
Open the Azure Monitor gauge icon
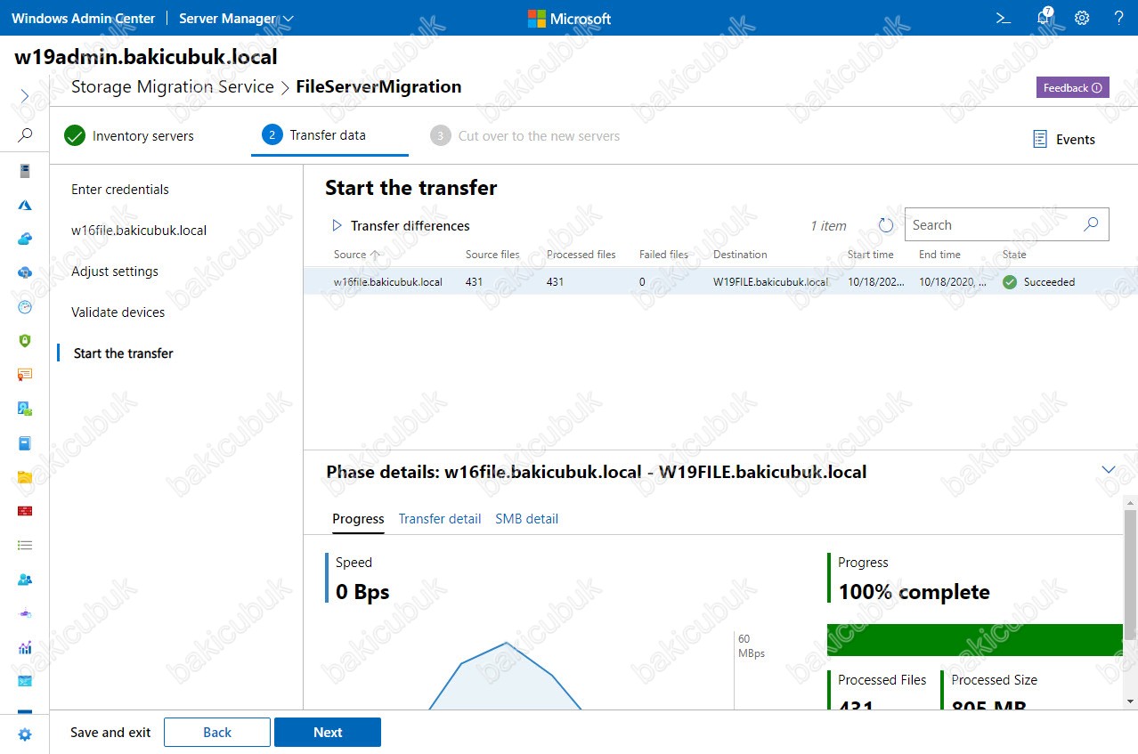click(x=25, y=307)
